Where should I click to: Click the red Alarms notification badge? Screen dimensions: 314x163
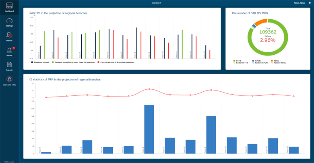14,48
